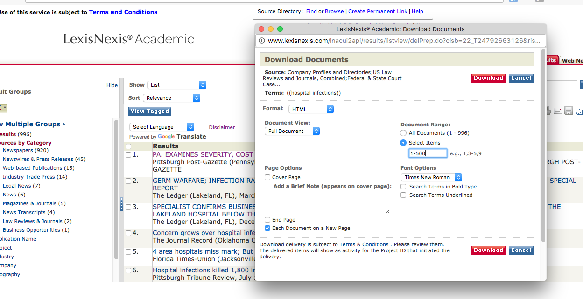Click the top Download button in dialog

[x=488, y=78]
